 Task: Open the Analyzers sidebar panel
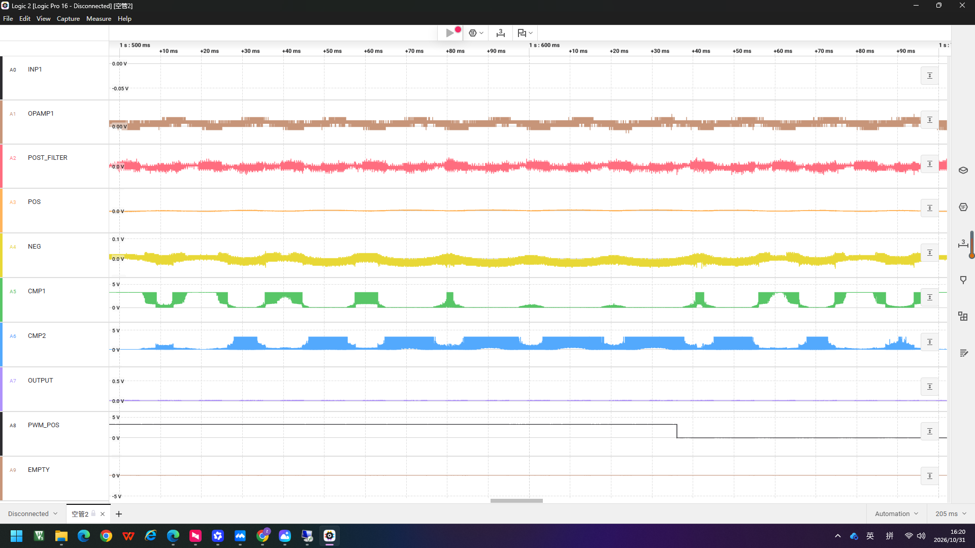coord(963,207)
